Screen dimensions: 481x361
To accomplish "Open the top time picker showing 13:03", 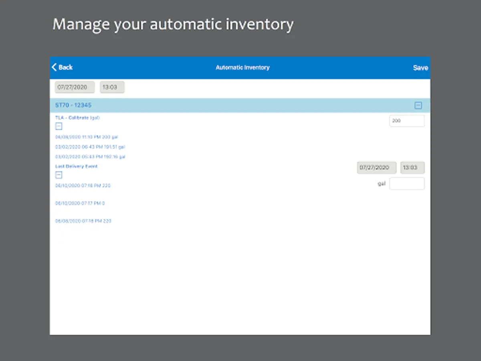I will 112,87.
